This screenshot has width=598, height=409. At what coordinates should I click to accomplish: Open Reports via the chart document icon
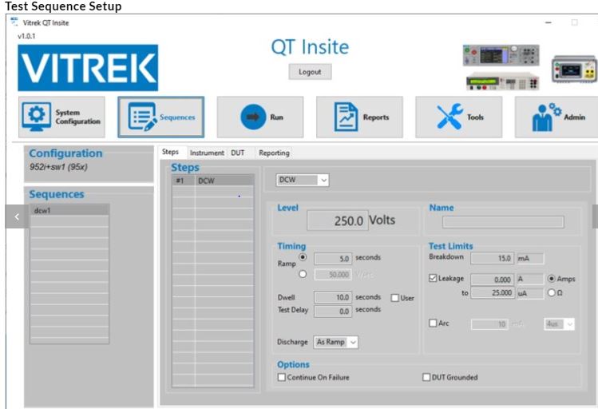click(346, 117)
